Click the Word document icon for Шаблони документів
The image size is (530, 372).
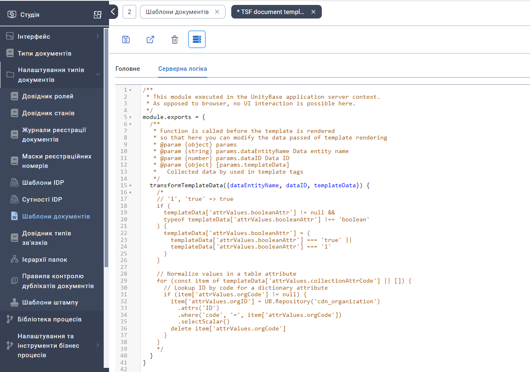click(x=14, y=216)
